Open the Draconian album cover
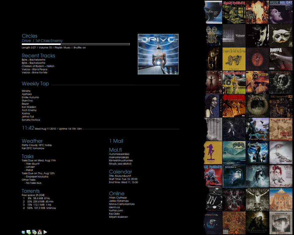This screenshot has width=294, height=235. pyautogui.click(x=257, y=223)
